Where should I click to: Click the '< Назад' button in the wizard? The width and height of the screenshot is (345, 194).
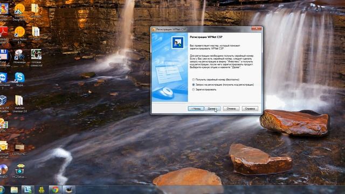tap(196, 109)
